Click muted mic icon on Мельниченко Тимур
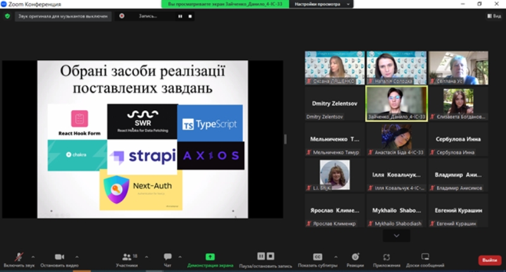The image size is (506, 272). pyautogui.click(x=309, y=152)
